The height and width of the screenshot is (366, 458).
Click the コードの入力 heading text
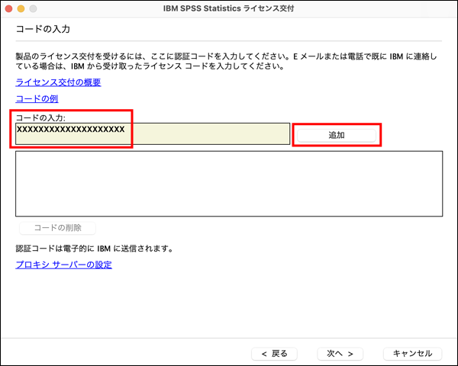(43, 29)
